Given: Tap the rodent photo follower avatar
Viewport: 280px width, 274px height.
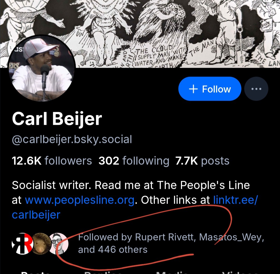Looking at the screenshot, I should [x=41, y=244].
